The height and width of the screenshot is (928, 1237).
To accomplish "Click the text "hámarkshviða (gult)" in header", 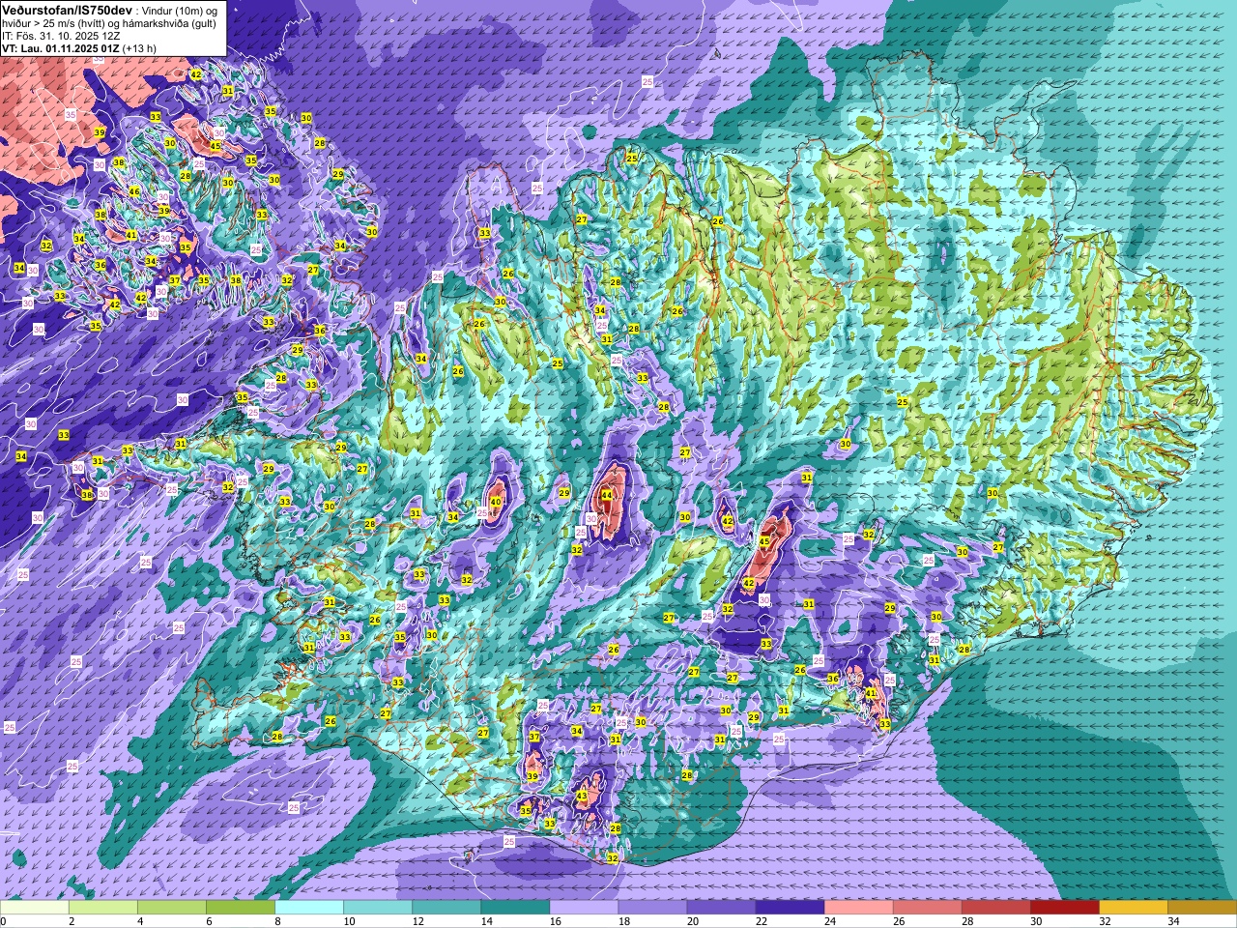I will pos(167,23).
